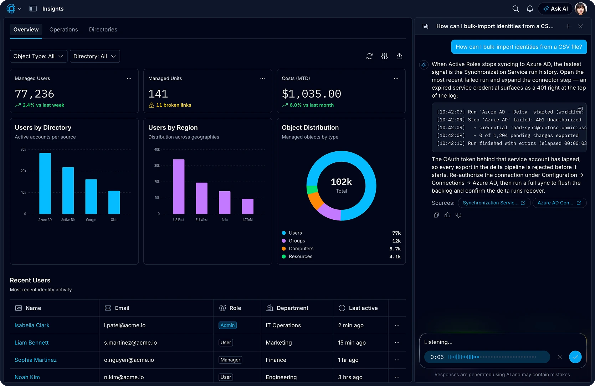This screenshot has height=386, width=595.
Task: Open Isabella Clark's user profile
Action: tap(32, 325)
